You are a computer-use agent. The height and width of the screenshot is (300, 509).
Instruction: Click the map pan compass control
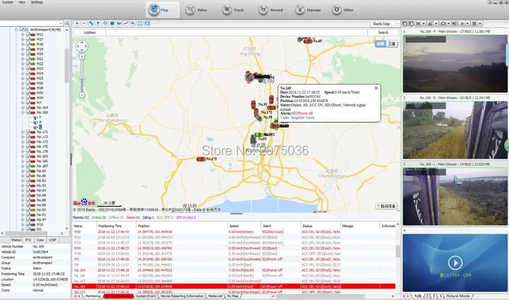[82, 46]
